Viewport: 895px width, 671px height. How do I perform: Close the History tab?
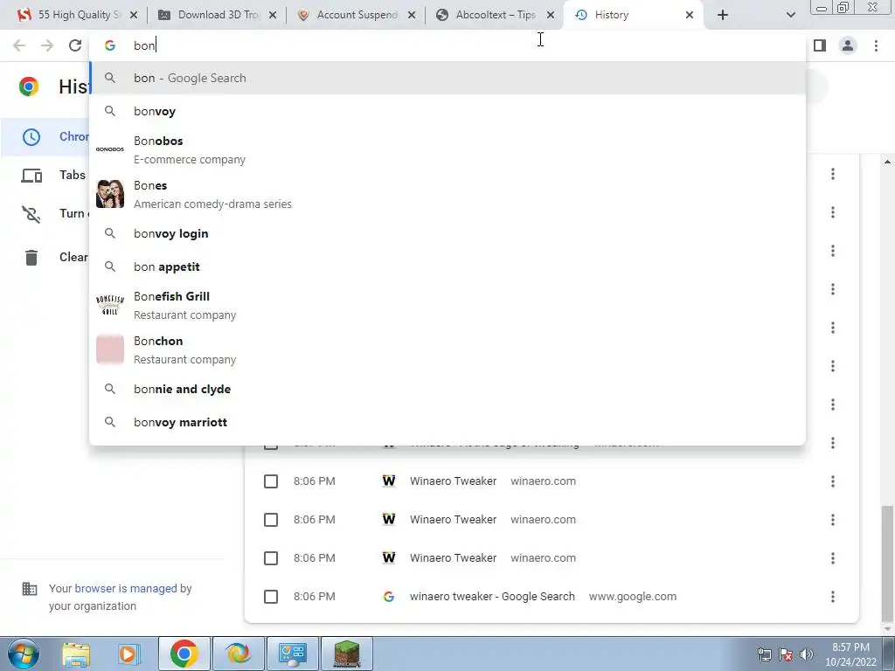point(690,15)
